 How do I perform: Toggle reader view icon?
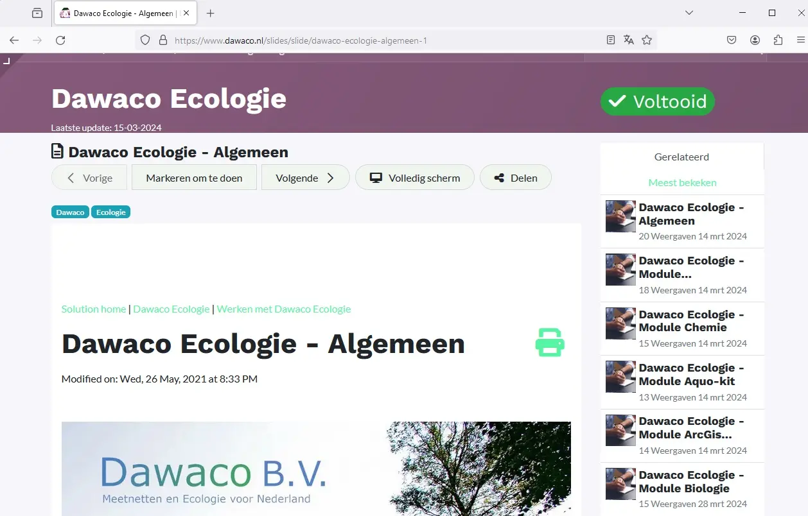tap(611, 40)
